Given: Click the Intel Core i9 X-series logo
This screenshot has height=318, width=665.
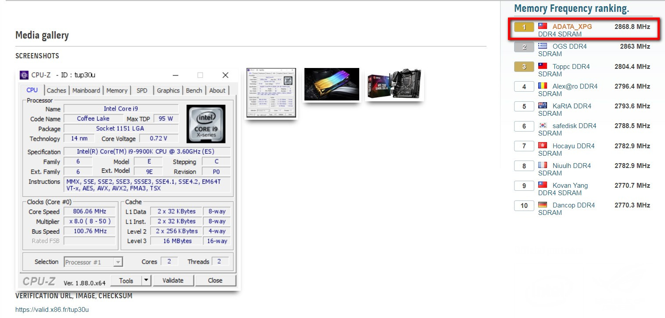Looking at the screenshot, I should 206,124.
